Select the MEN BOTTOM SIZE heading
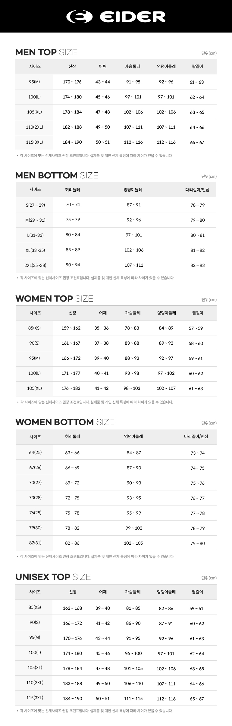Screen dimensions: 232x726 pos(57,175)
